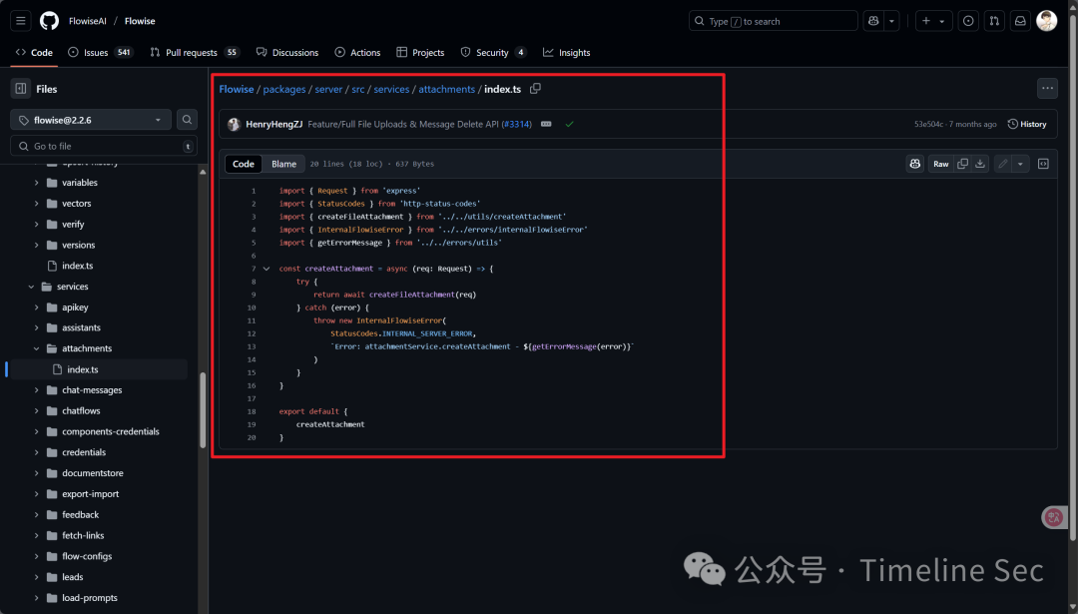
Task: Open the Discussions tab
Action: pyautogui.click(x=287, y=52)
